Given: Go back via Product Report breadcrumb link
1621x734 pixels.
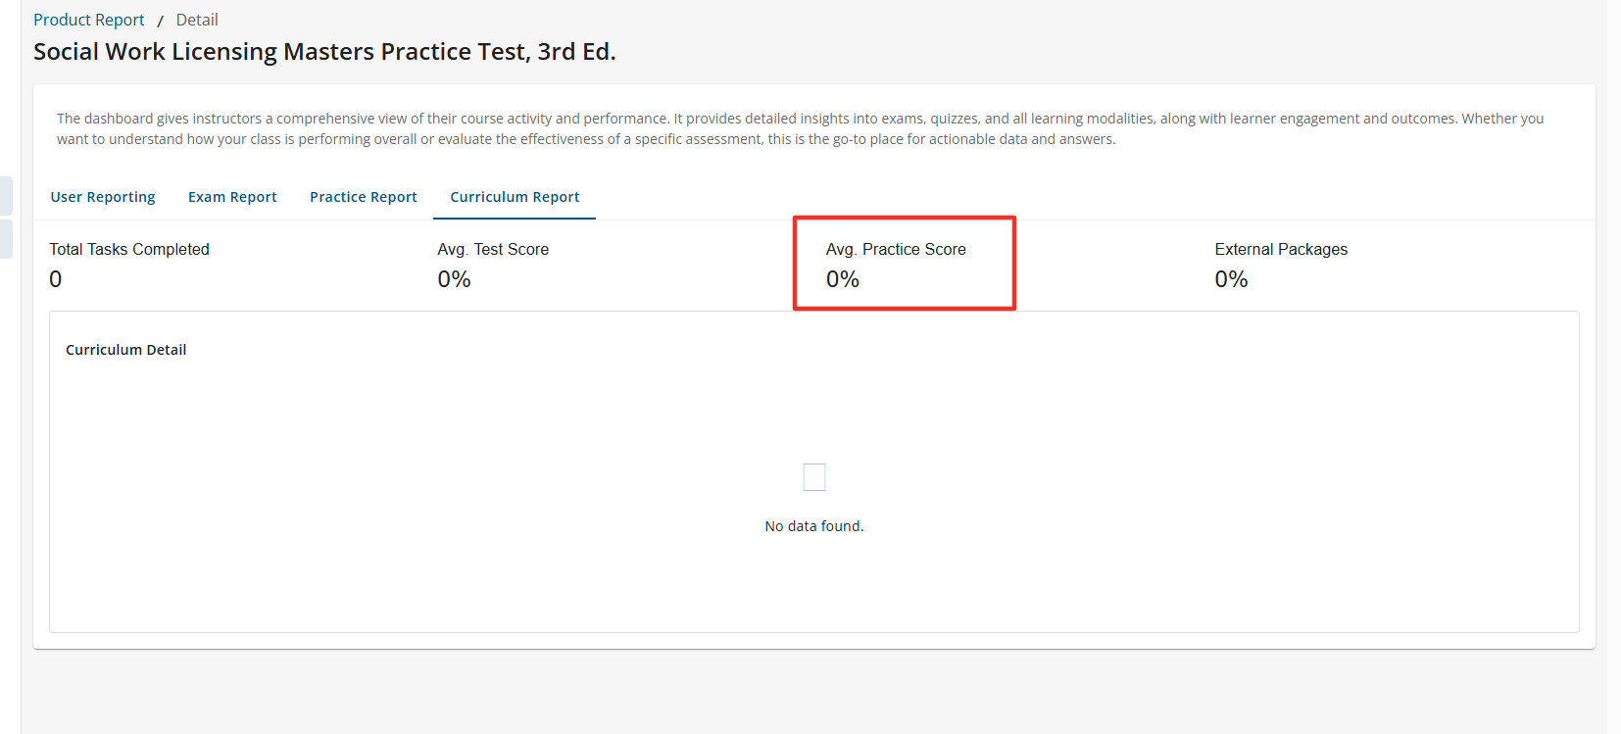Looking at the screenshot, I should [x=88, y=20].
